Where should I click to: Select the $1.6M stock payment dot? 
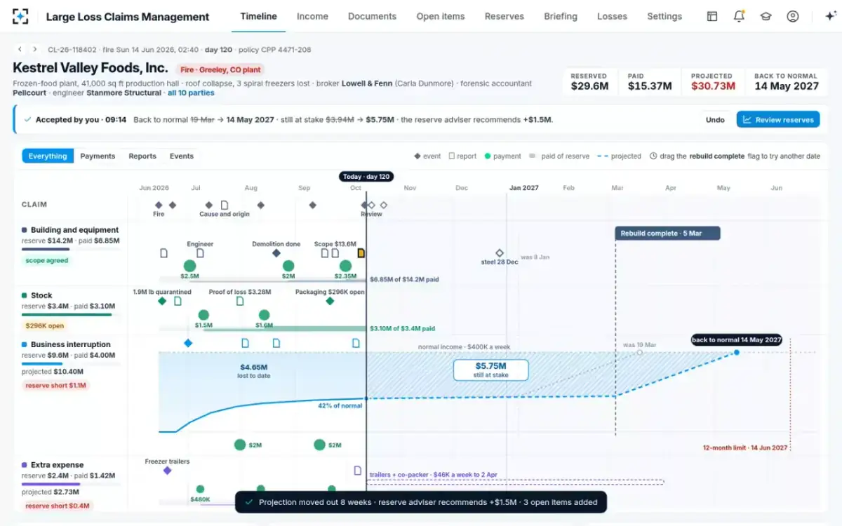coord(264,315)
